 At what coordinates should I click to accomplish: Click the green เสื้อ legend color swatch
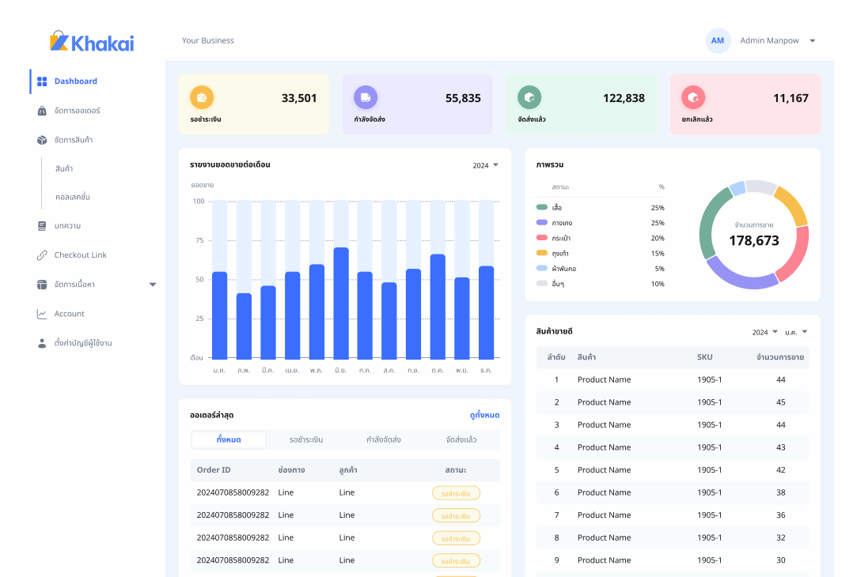point(542,207)
